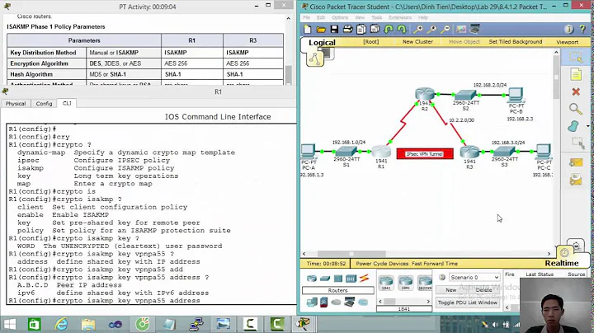This screenshot has width=594, height=333.
Task: Click the Help question mark icon
Action: pyautogui.click(x=582, y=29)
